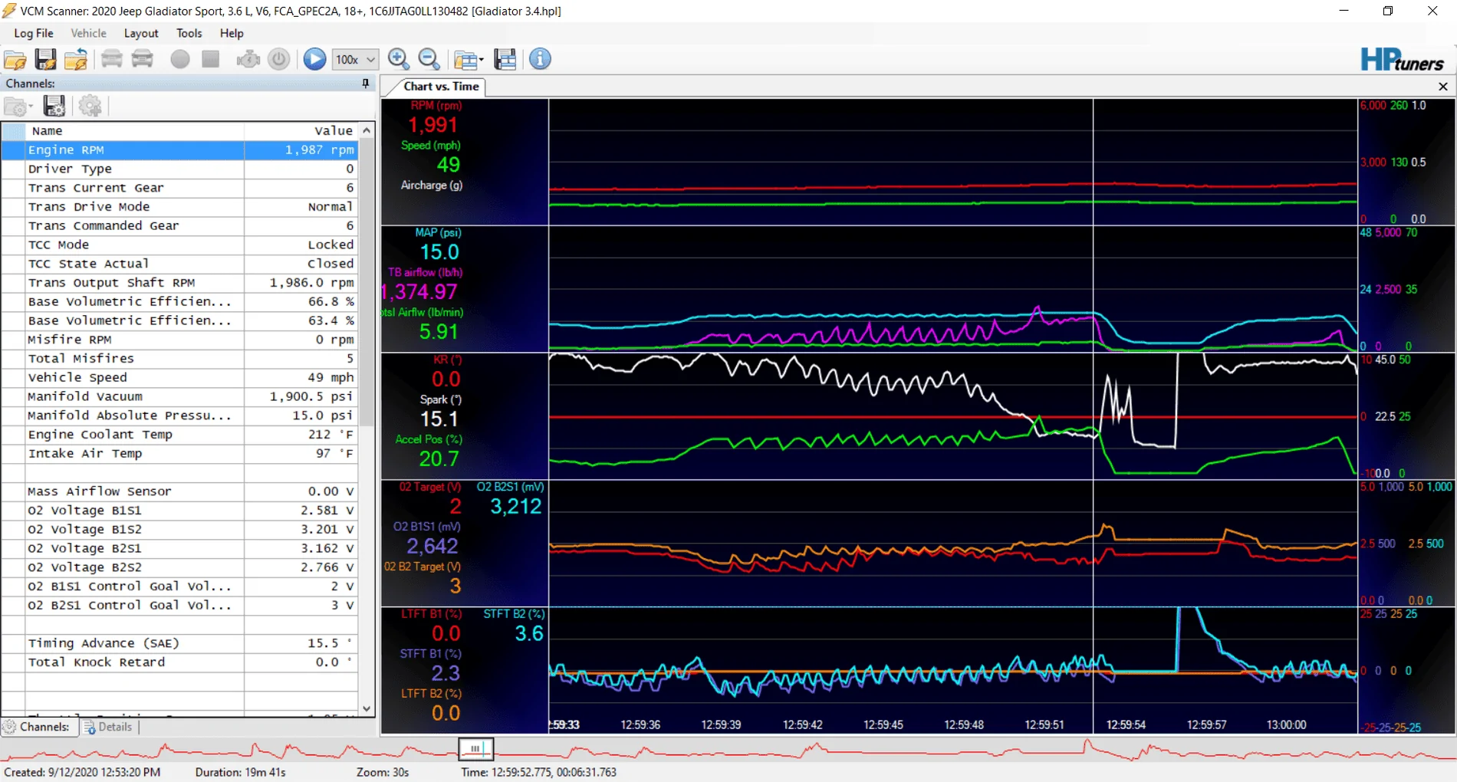Screen dimensions: 1457x782
Task: Select the Trans Drive Mode row
Action: click(179, 207)
